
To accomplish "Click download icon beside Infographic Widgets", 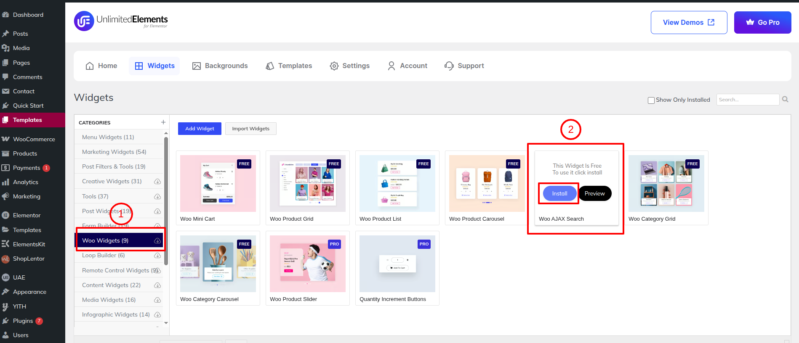I will [x=157, y=315].
